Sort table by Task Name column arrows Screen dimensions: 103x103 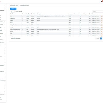pyautogui.click(x=21, y=14)
